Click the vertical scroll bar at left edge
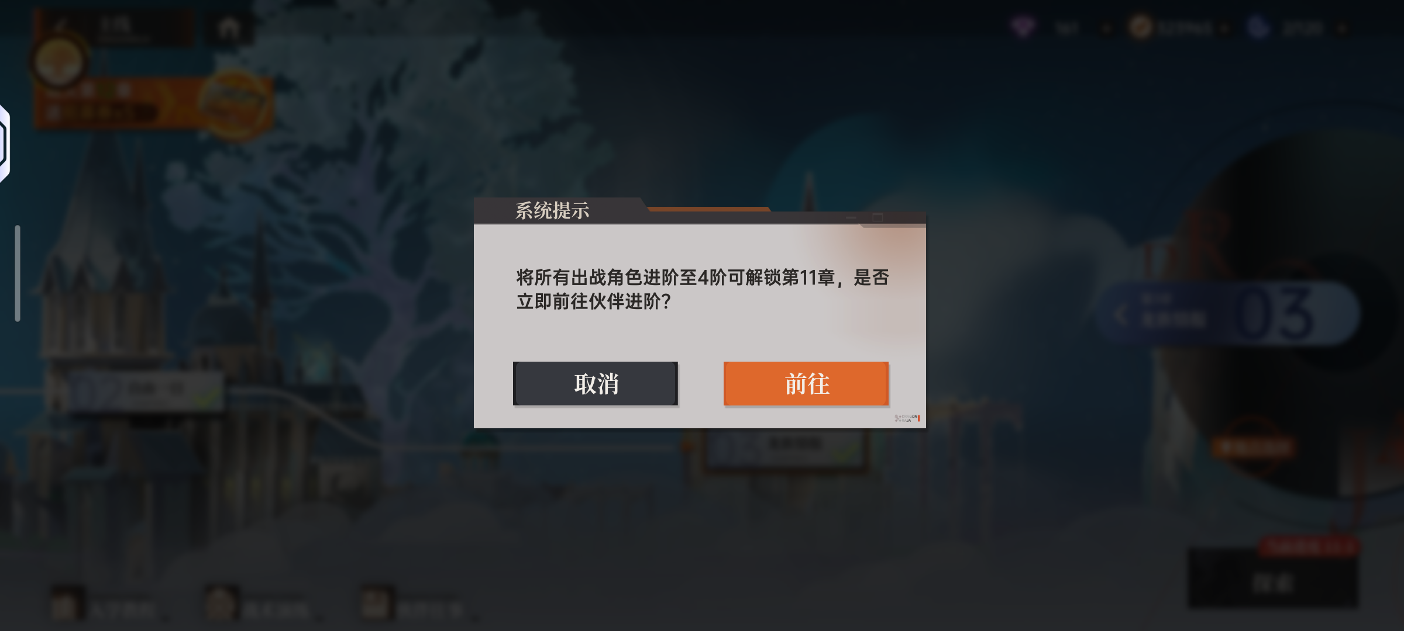The height and width of the screenshot is (631, 1404). (x=18, y=273)
